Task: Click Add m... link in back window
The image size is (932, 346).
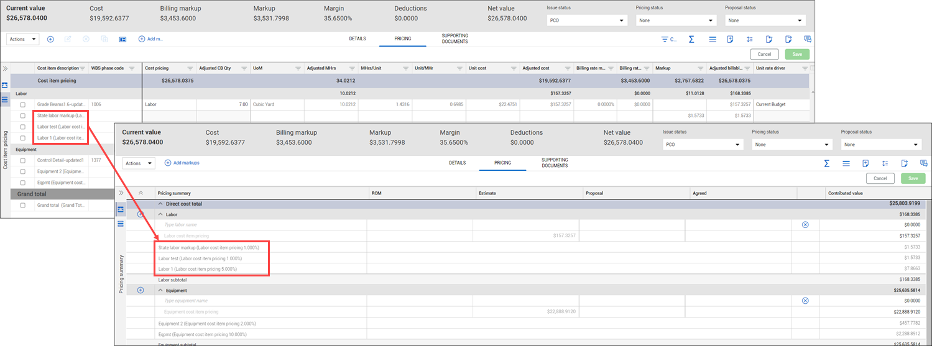Action: 150,39
